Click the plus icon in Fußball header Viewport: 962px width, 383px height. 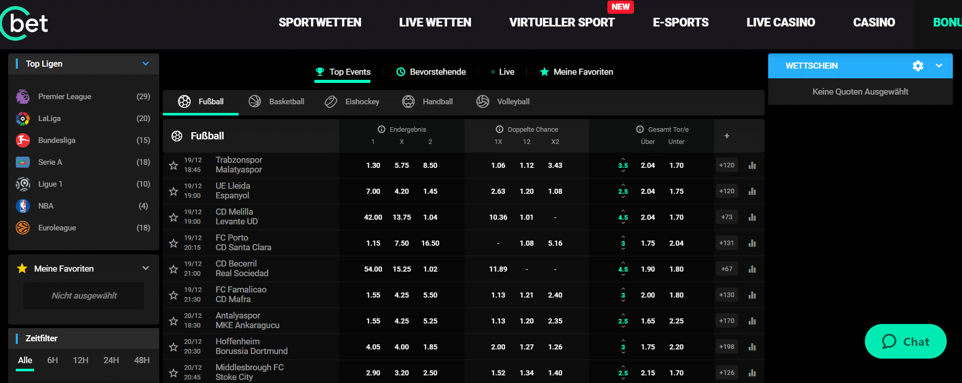click(727, 136)
